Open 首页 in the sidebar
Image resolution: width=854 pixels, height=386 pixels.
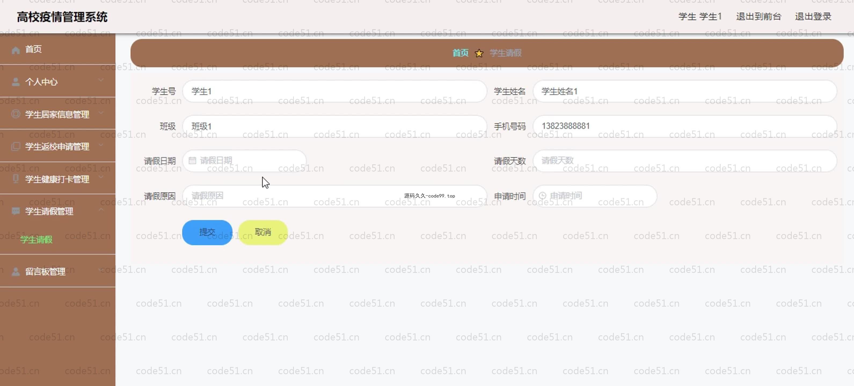coord(58,49)
